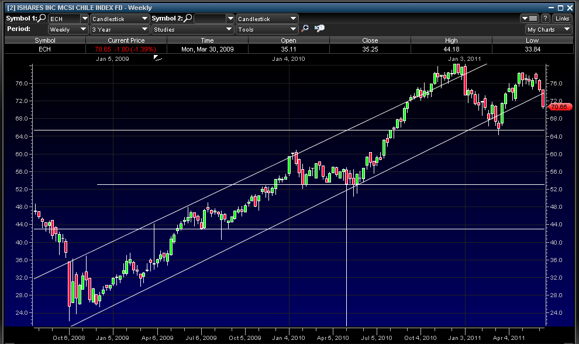Focus the Symbol 1 ECH input field
This screenshot has height=344, width=579.
pyautogui.click(x=64, y=19)
